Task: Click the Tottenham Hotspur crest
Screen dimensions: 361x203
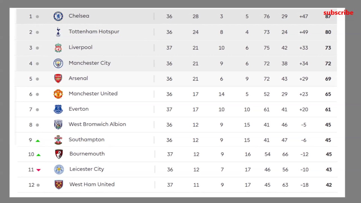Action: (58, 32)
